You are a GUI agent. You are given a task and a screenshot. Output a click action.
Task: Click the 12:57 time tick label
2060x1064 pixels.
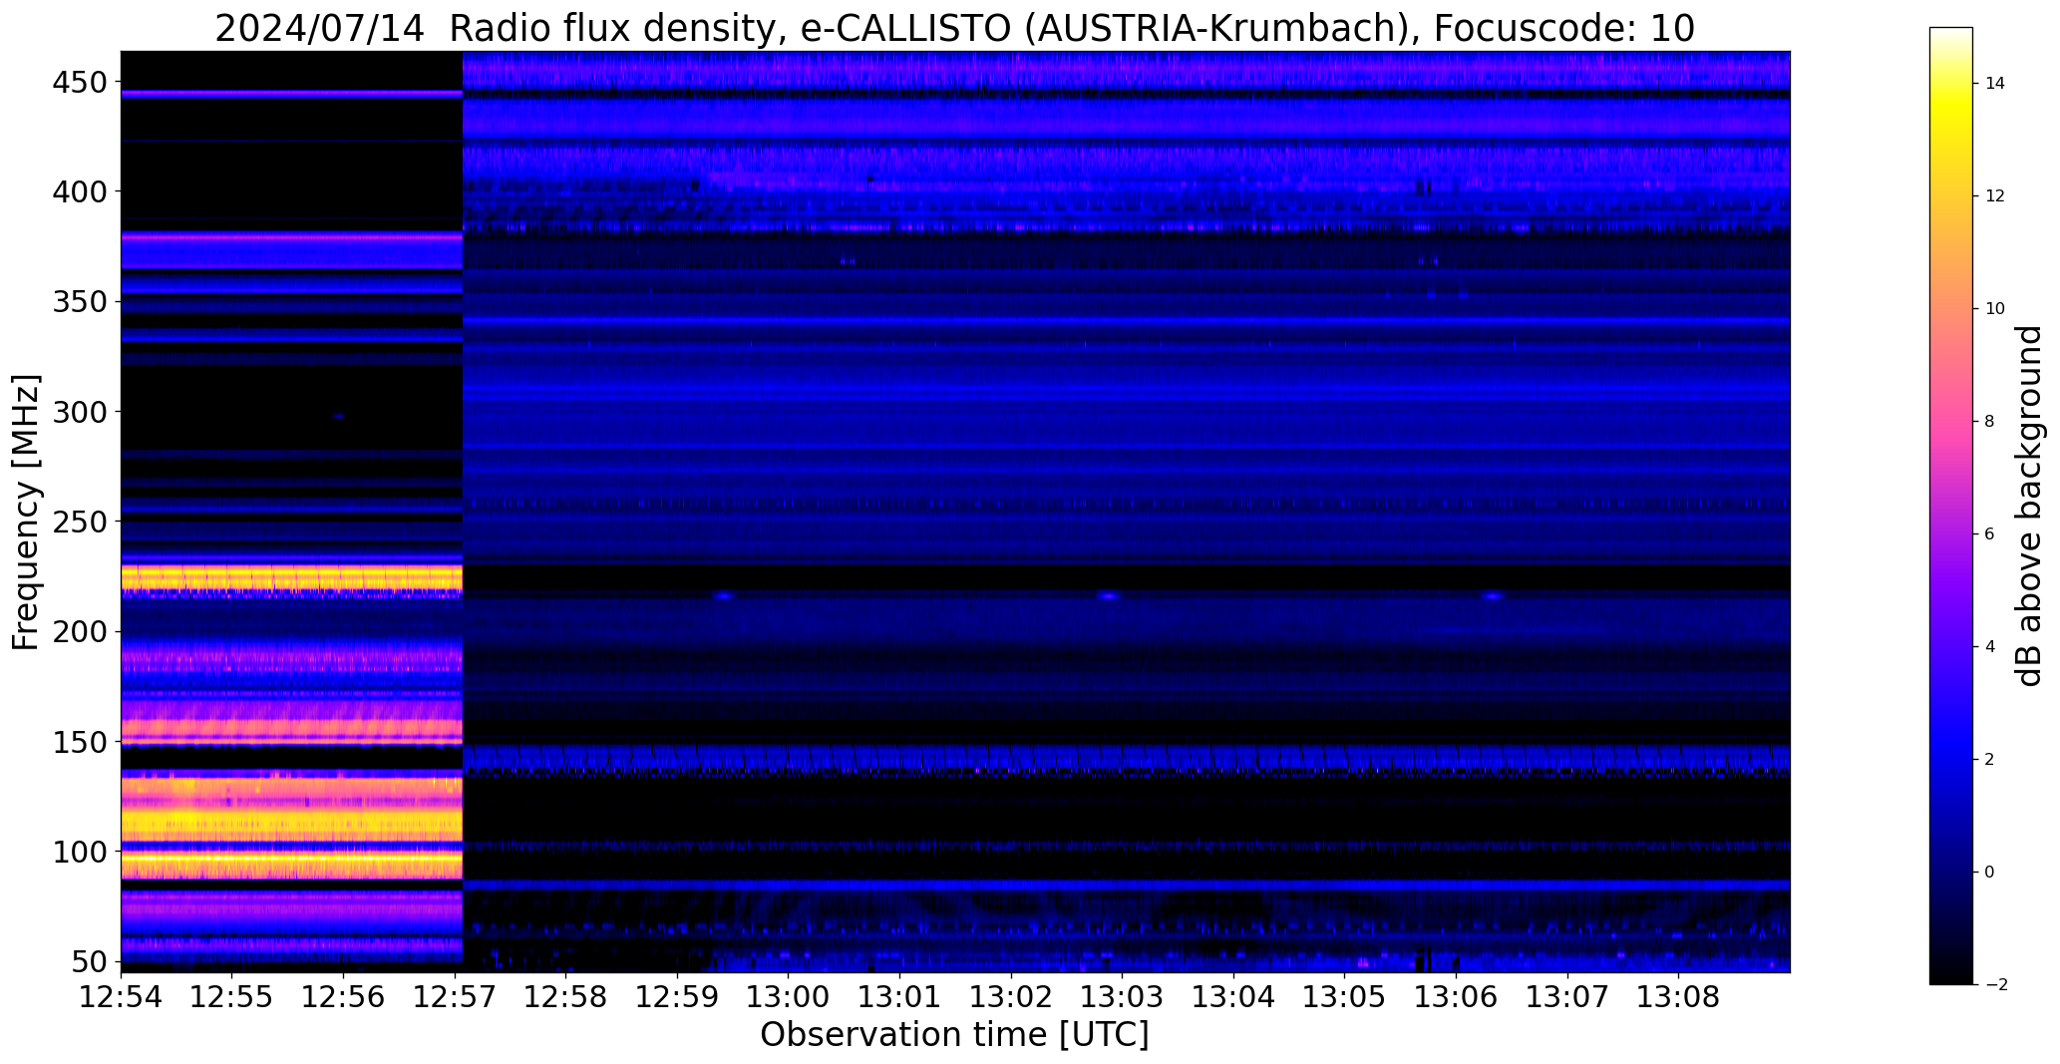click(x=455, y=995)
